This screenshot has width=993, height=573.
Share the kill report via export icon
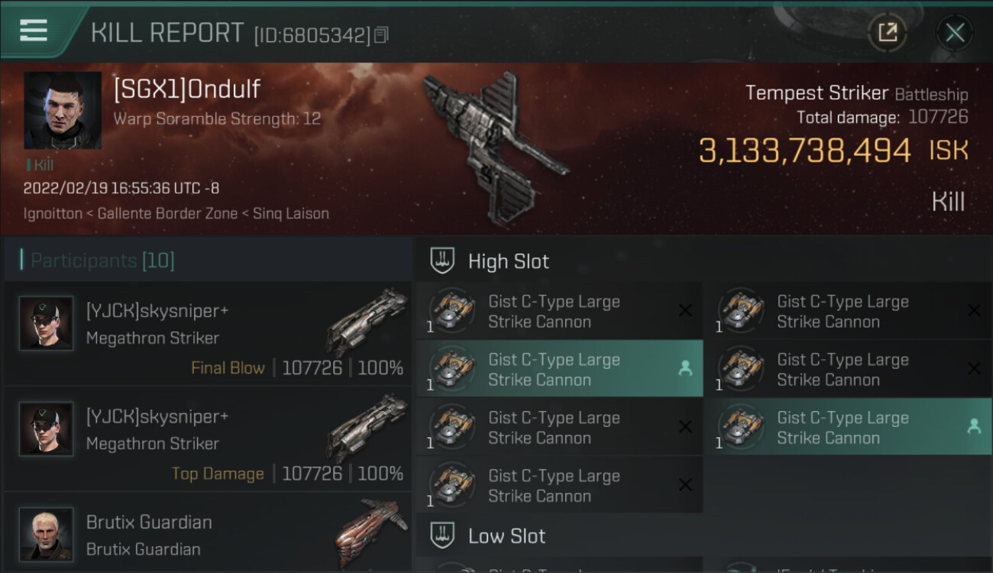pyautogui.click(x=887, y=32)
